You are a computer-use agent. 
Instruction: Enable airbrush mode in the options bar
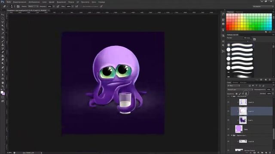76,6
